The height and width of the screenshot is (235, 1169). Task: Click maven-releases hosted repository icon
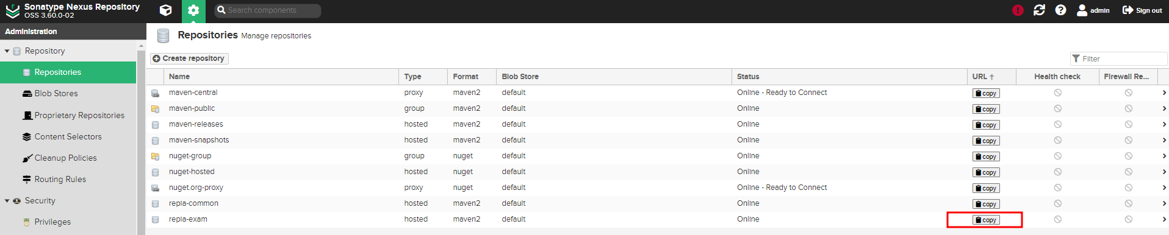point(155,125)
